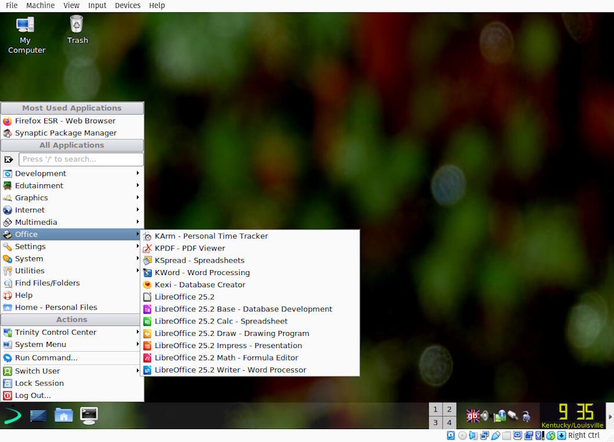
Task: Click the Show Desktop panel icon
Action: click(38, 416)
